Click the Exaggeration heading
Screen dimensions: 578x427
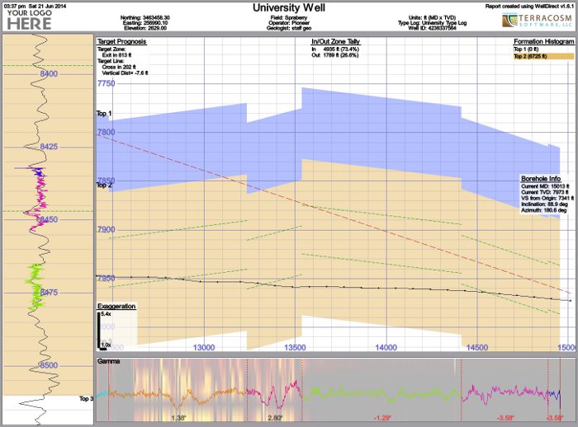coord(116,307)
